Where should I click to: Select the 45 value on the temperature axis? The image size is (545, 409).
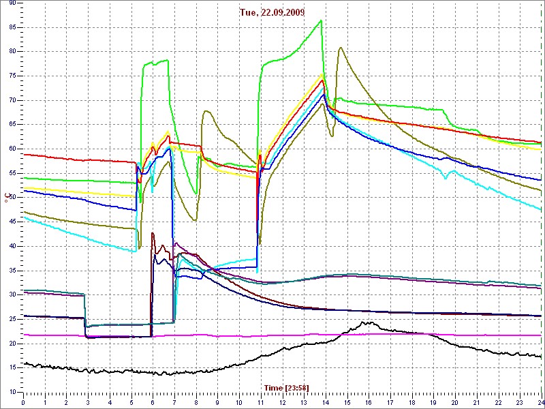(12, 222)
